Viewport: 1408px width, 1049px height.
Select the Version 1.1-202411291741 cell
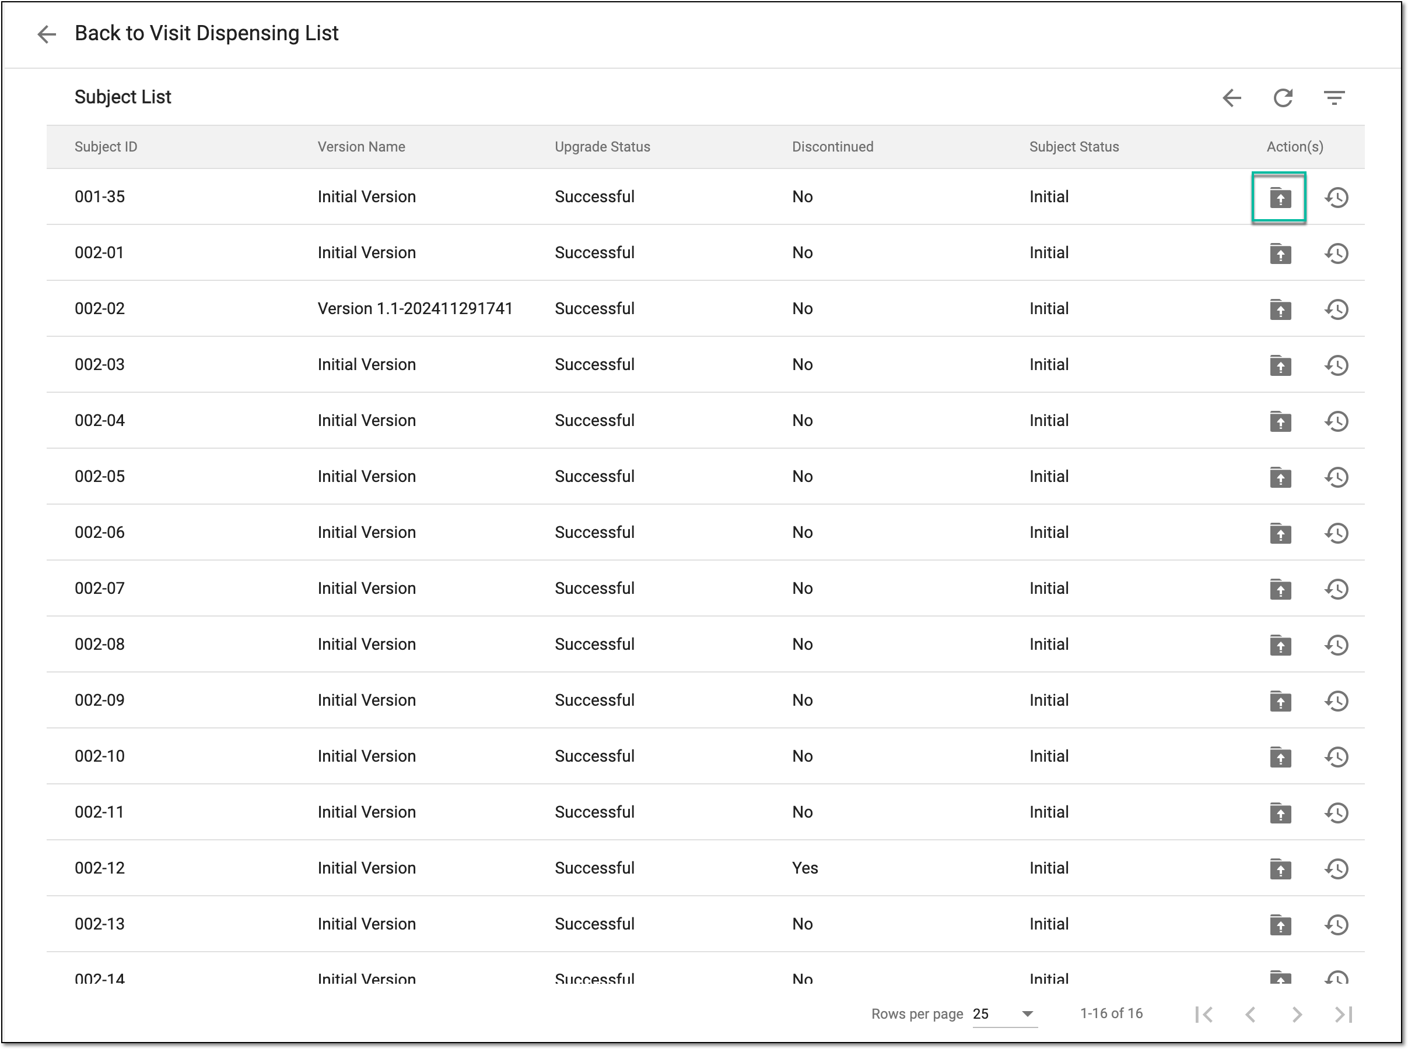[x=414, y=309]
